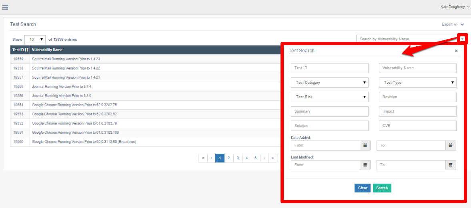
Task: Open Last Modified From calendar picker
Action: 365,165
